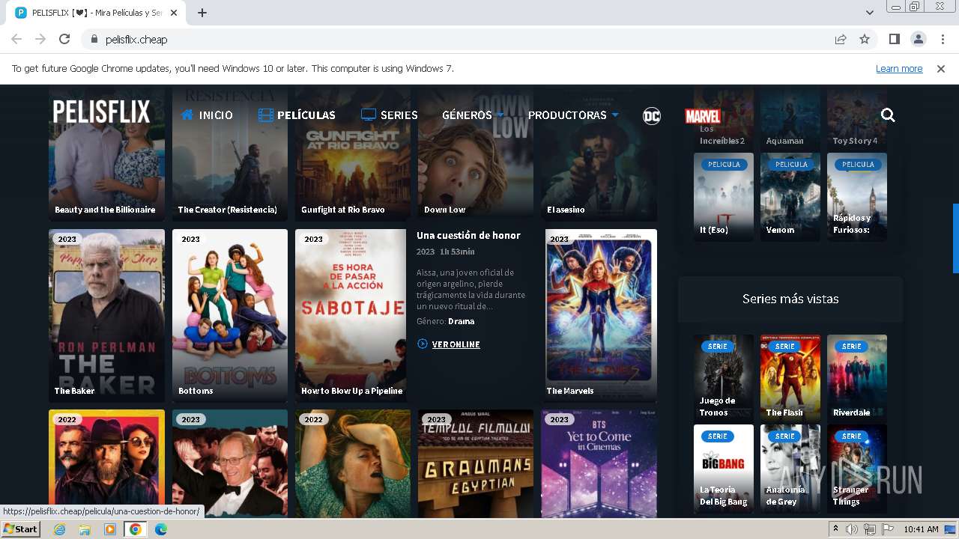Open the Una cuestión de honor title
The image size is (959, 539).
tap(468, 235)
